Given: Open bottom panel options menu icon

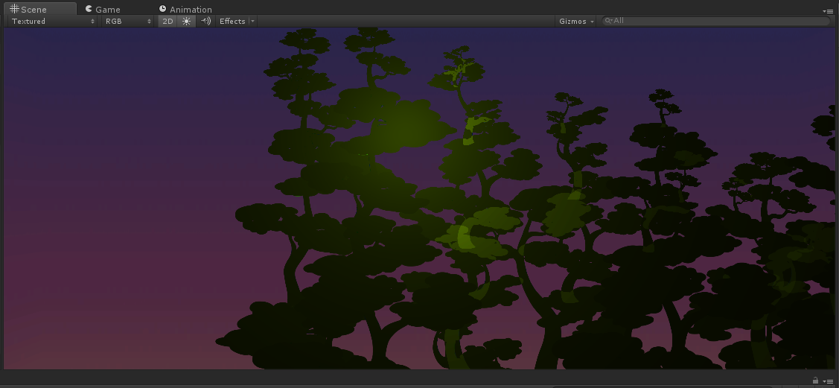Looking at the screenshot, I should (828, 381).
